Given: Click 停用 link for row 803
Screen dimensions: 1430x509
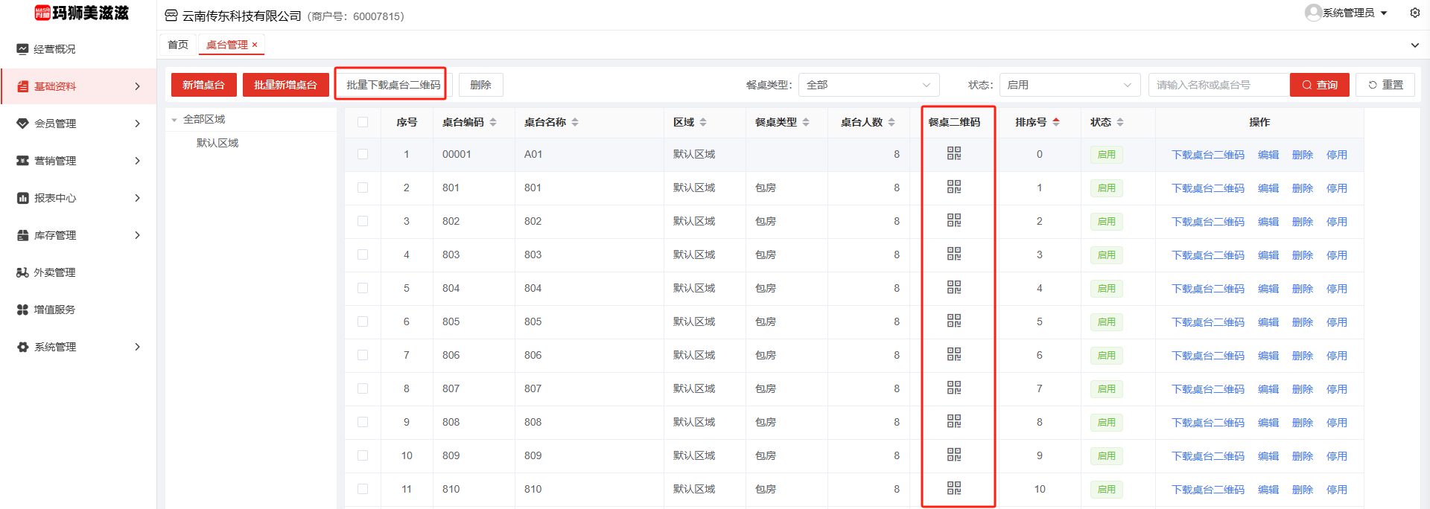Looking at the screenshot, I should coord(1337,255).
